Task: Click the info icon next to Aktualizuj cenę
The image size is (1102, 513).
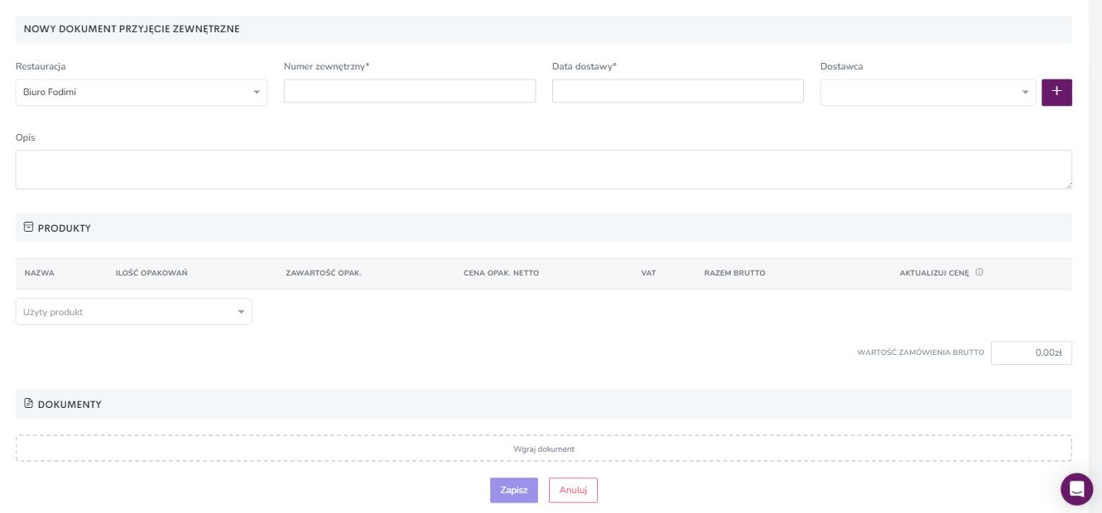Action: [x=979, y=272]
